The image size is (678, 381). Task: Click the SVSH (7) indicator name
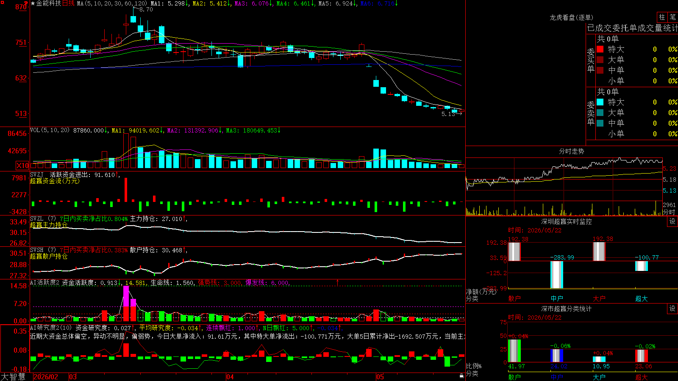point(43,250)
